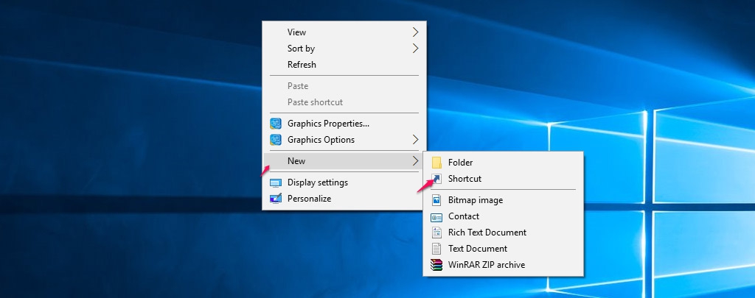Click the arrow next to New
Viewport: 755px width, 298px height.
point(415,161)
